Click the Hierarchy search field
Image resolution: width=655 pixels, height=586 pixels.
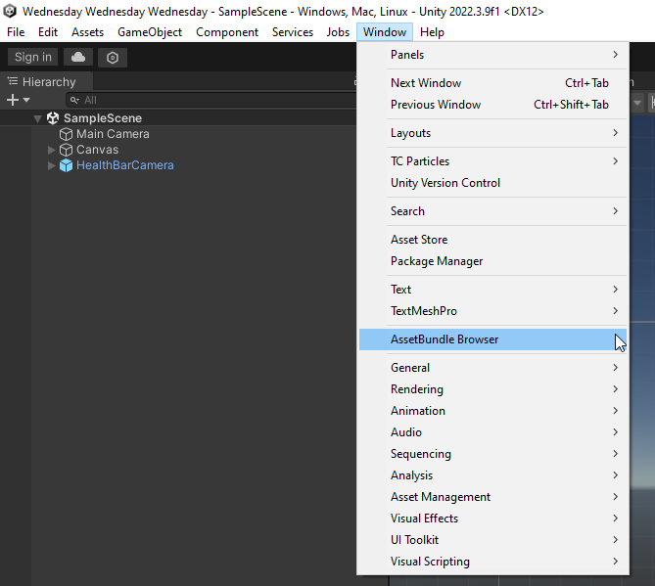point(213,100)
